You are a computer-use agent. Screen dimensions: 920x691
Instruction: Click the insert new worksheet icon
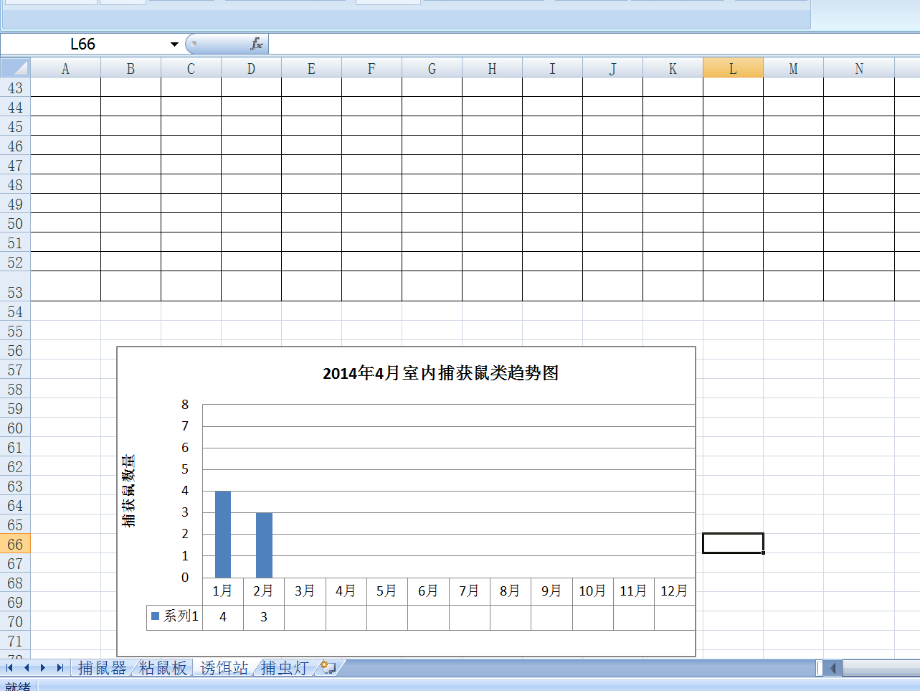click(328, 668)
